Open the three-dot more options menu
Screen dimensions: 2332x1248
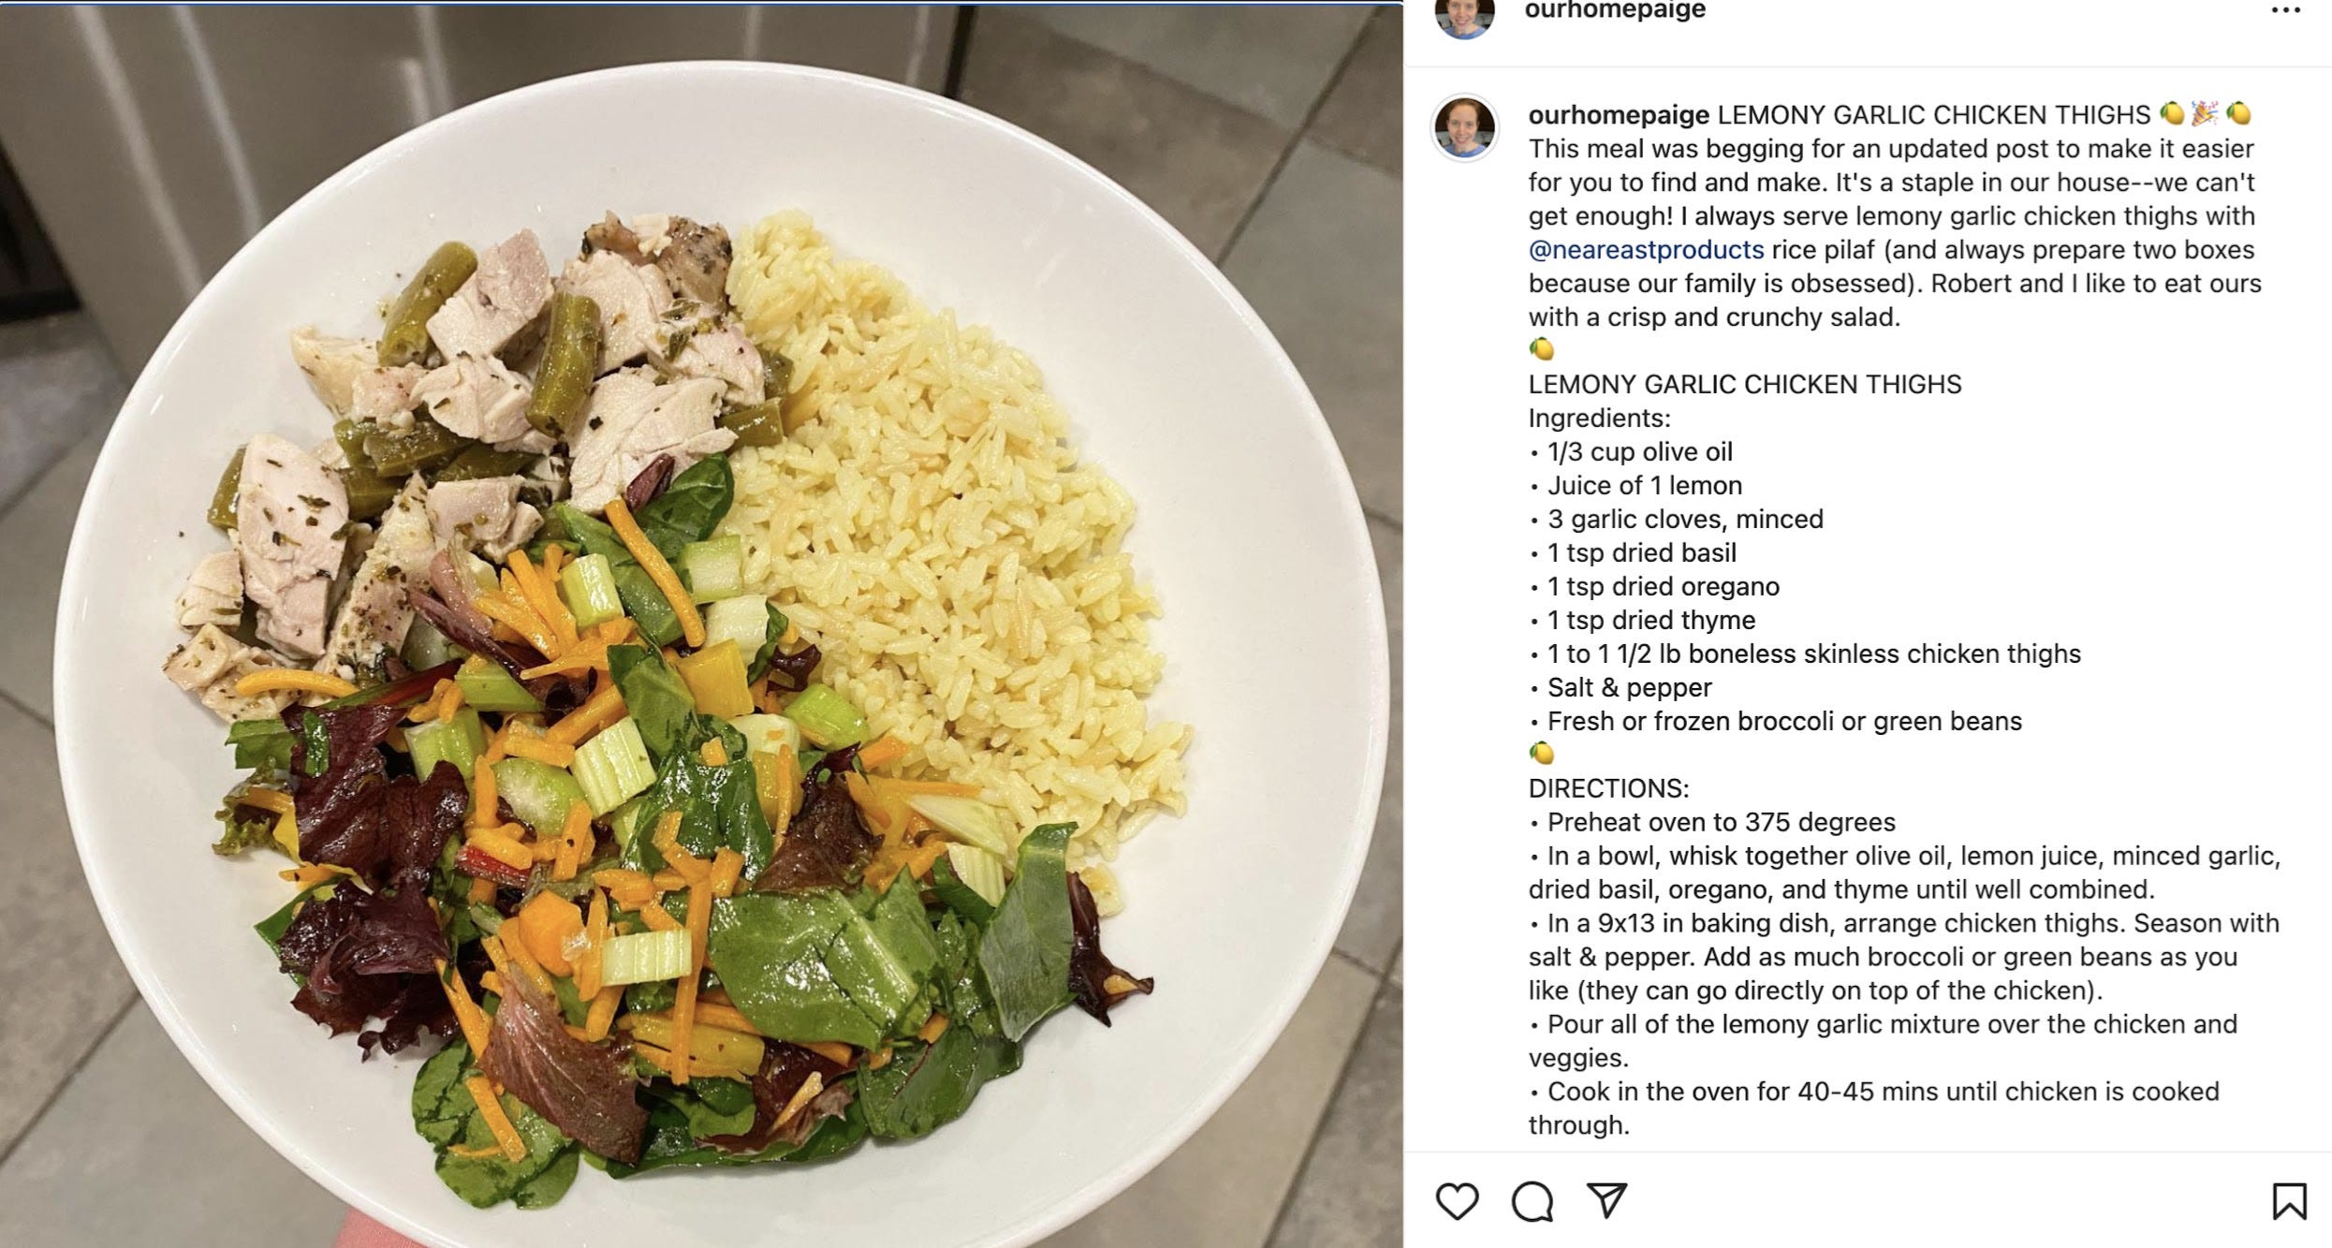tap(2286, 11)
